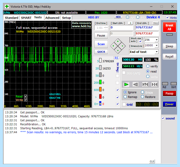Click the Rd indicator lamp
Screen dimensions: 180x167
click(165, 83)
